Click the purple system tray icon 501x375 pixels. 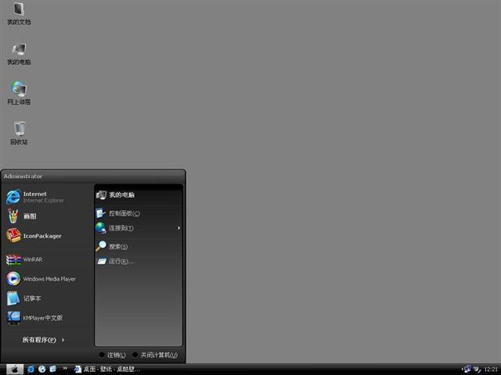467,369
